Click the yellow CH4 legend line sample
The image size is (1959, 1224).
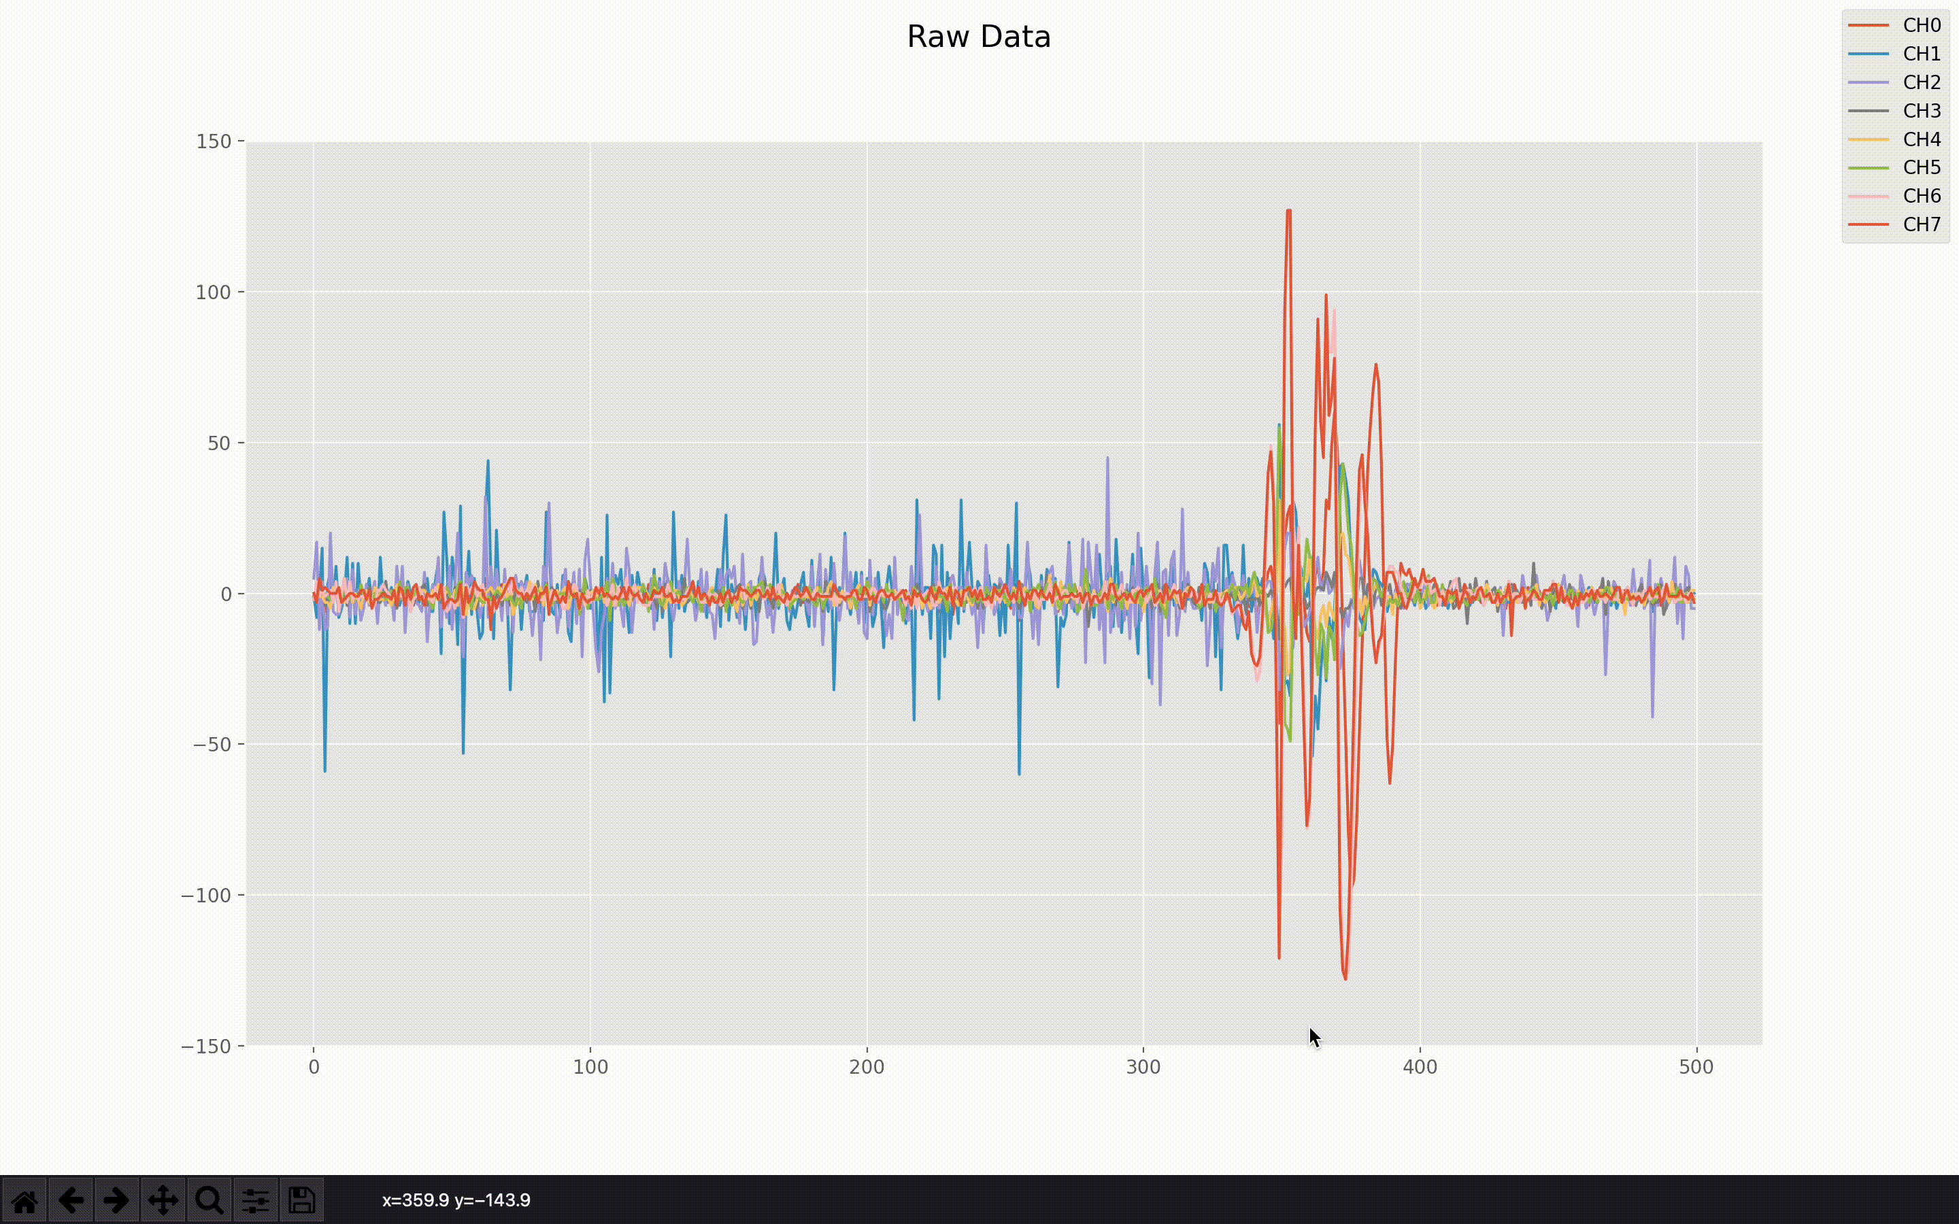point(1869,139)
